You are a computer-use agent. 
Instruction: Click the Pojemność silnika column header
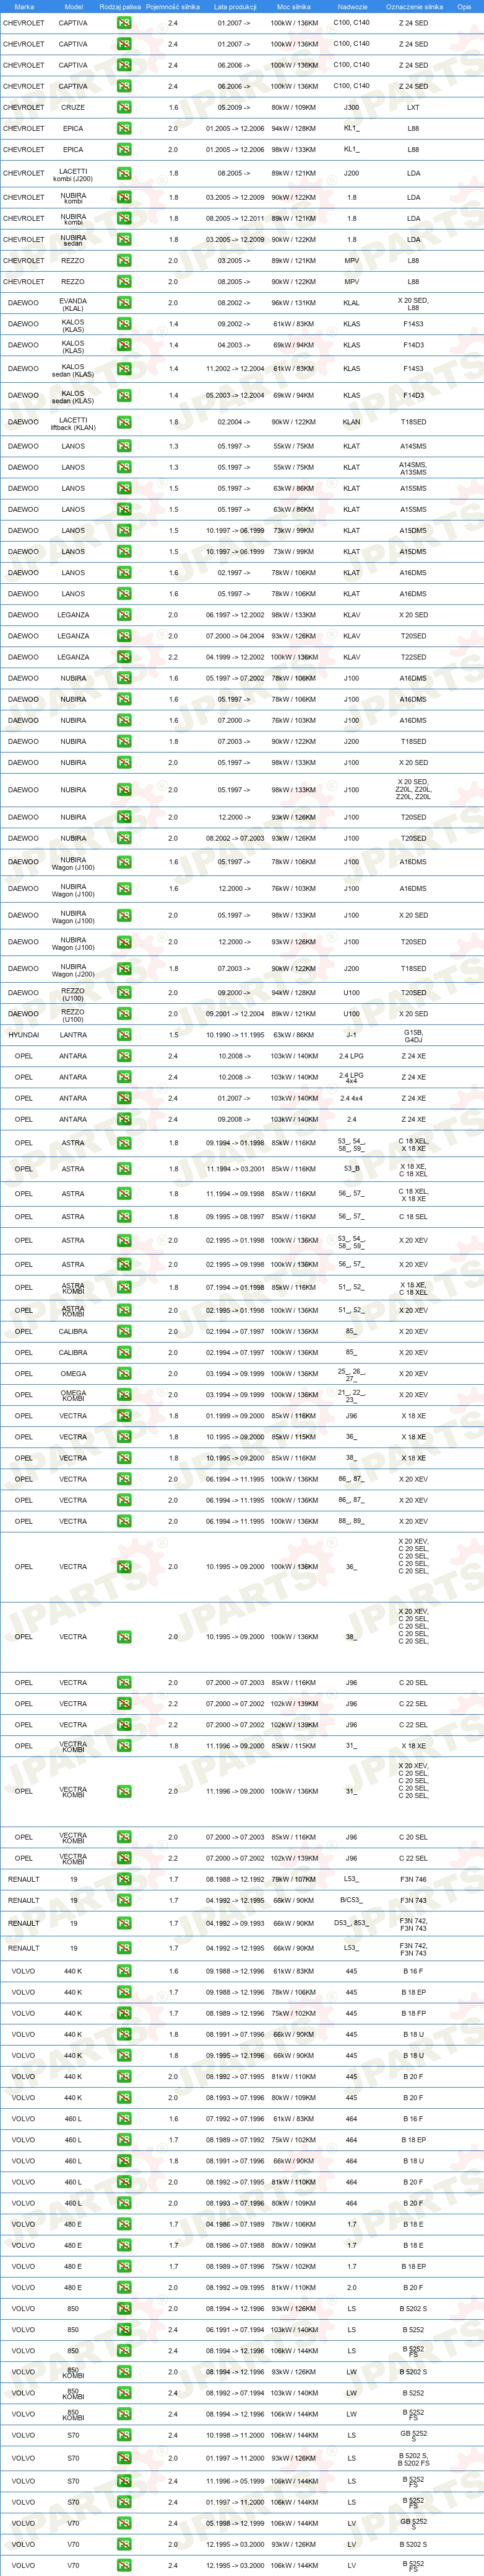click(173, 7)
